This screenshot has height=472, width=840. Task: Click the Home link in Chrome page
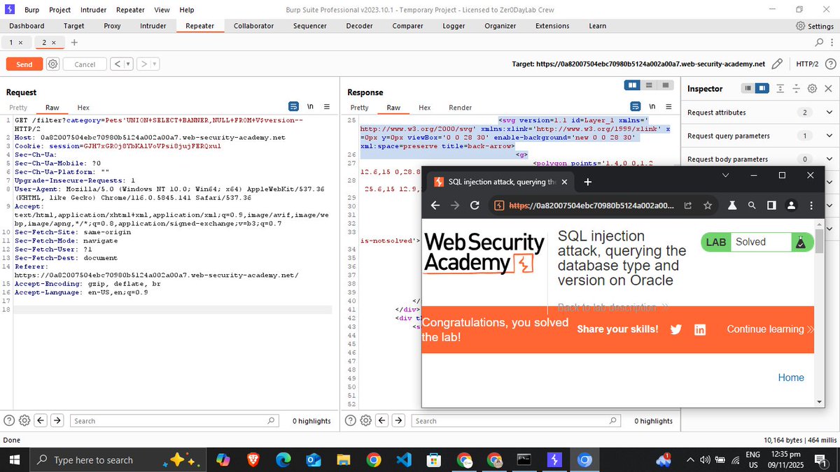[x=791, y=378]
